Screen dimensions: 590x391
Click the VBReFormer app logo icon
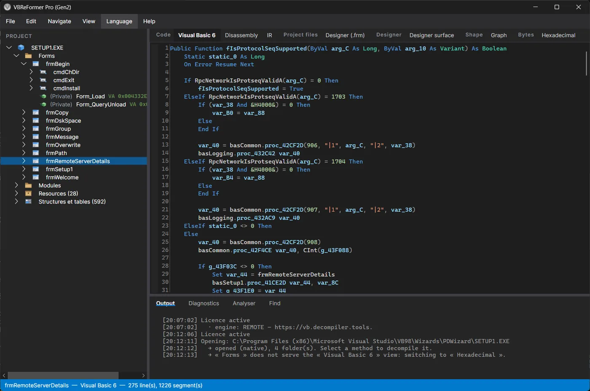[7, 7]
